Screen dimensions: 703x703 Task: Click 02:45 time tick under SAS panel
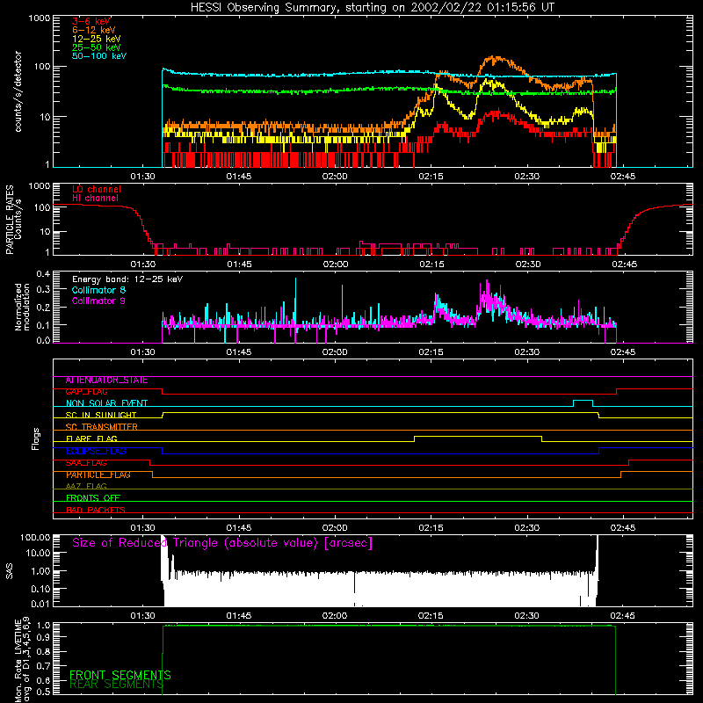point(622,616)
